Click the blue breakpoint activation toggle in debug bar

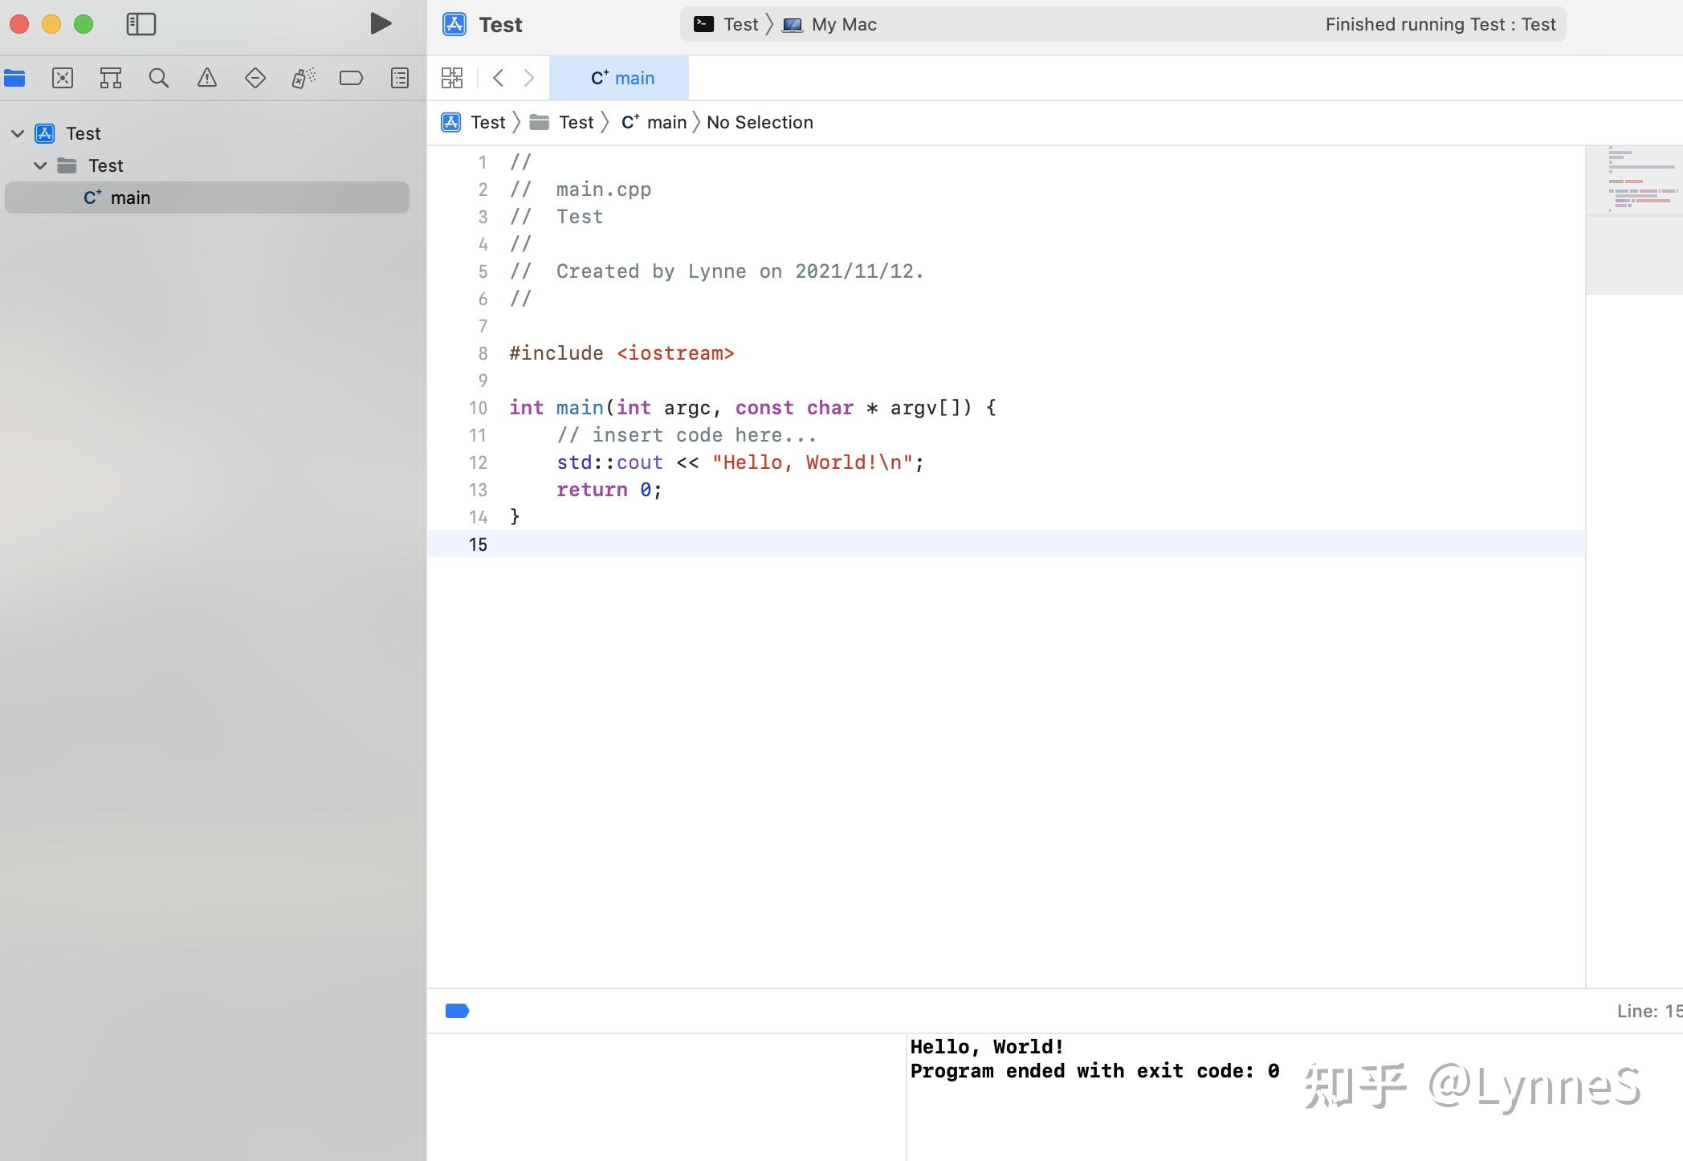(456, 1011)
